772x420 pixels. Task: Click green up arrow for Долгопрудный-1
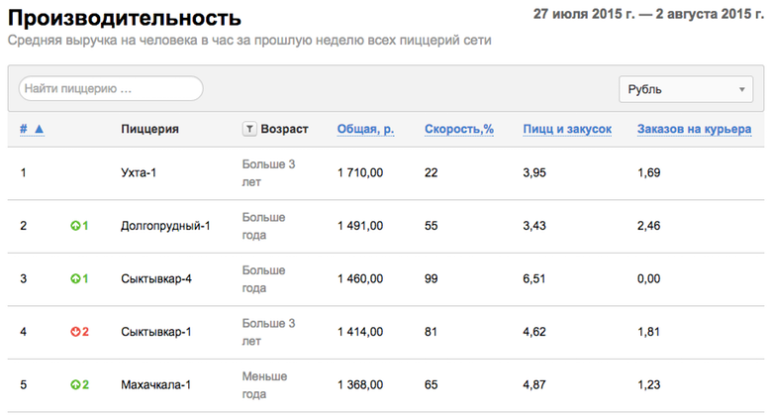tap(75, 226)
